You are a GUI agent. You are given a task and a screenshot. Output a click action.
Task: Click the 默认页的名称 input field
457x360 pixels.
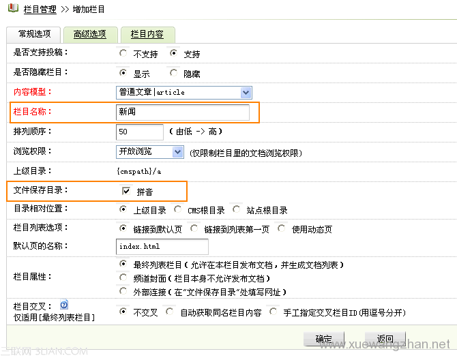tap(162, 246)
